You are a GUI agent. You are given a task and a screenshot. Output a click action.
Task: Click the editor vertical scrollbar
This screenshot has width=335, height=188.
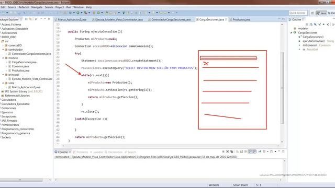[282, 88]
